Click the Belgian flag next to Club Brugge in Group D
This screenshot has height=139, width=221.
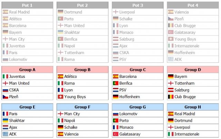[171, 97]
